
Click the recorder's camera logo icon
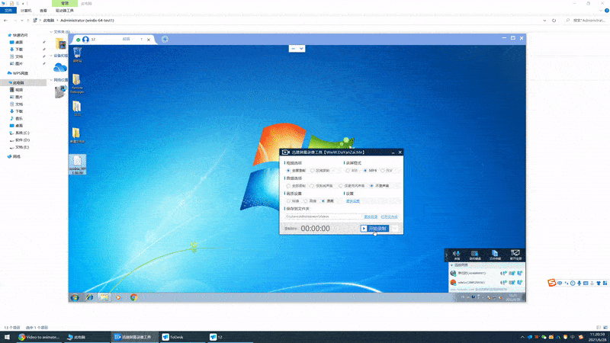(x=285, y=152)
